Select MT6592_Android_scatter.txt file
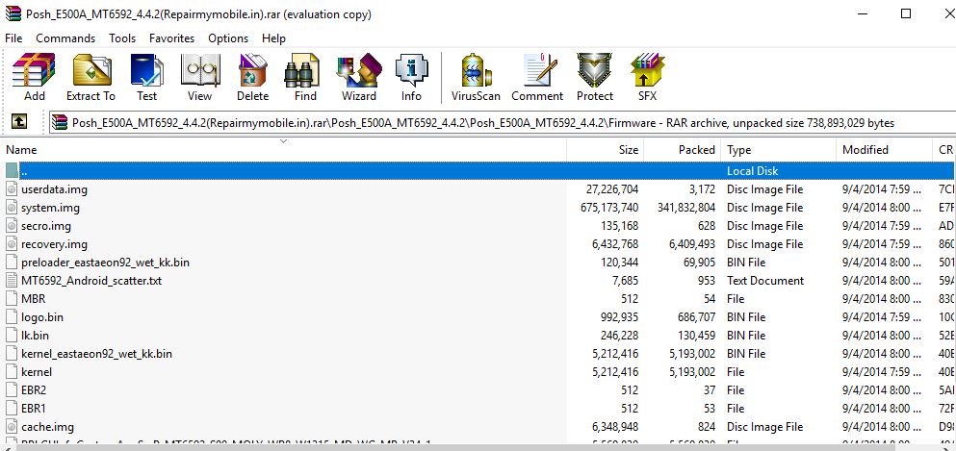The width and height of the screenshot is (956, 451). coord(90,281)
